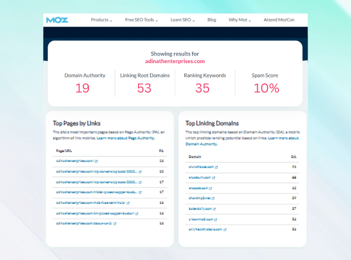Open Learn more about Domain Authority link
Image resolution: width=351 pixels, height=260 pixels.
pyautogui.click(x=242, y=141)
